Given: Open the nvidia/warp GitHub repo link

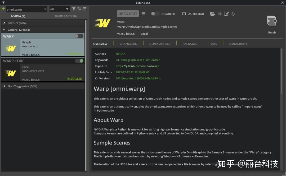Looking at the screenshot, I should [x=137, y=66].
